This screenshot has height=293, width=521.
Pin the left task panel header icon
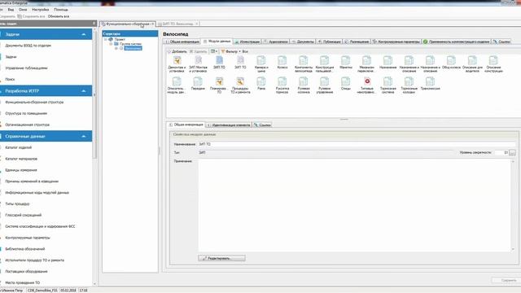94,24
